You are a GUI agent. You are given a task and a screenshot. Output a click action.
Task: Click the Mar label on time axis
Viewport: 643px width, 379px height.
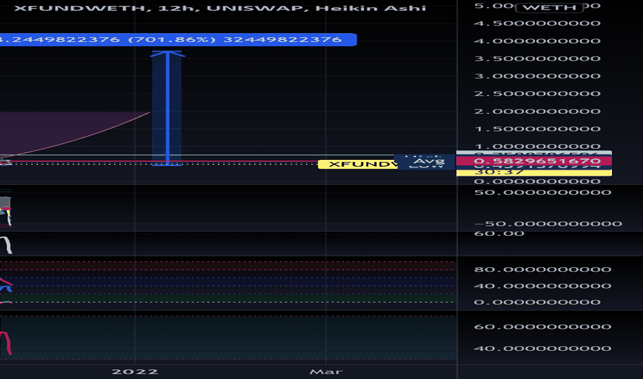coord(326,371)
